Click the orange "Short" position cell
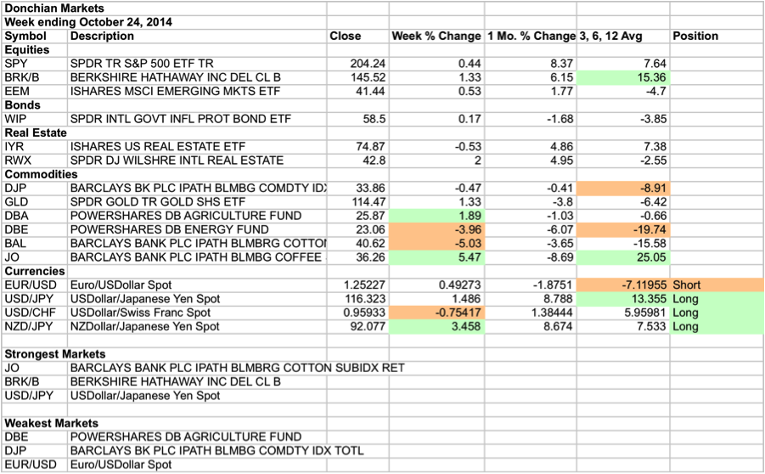This screenshot has height=474, width=765. point(717,285)
